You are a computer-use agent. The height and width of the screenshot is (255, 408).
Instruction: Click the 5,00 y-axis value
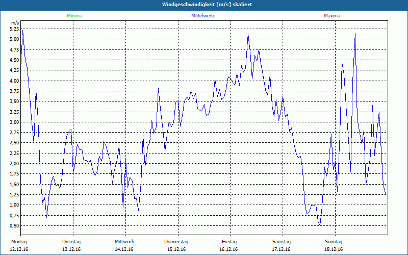click(14, 39)
